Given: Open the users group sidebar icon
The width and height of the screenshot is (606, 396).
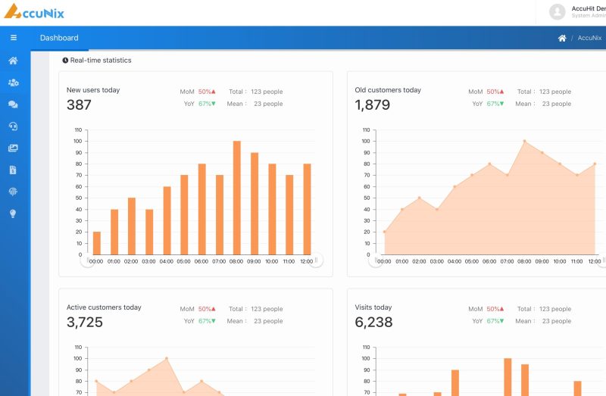Looking at the screenshot, I should click(x=13, y=83).
